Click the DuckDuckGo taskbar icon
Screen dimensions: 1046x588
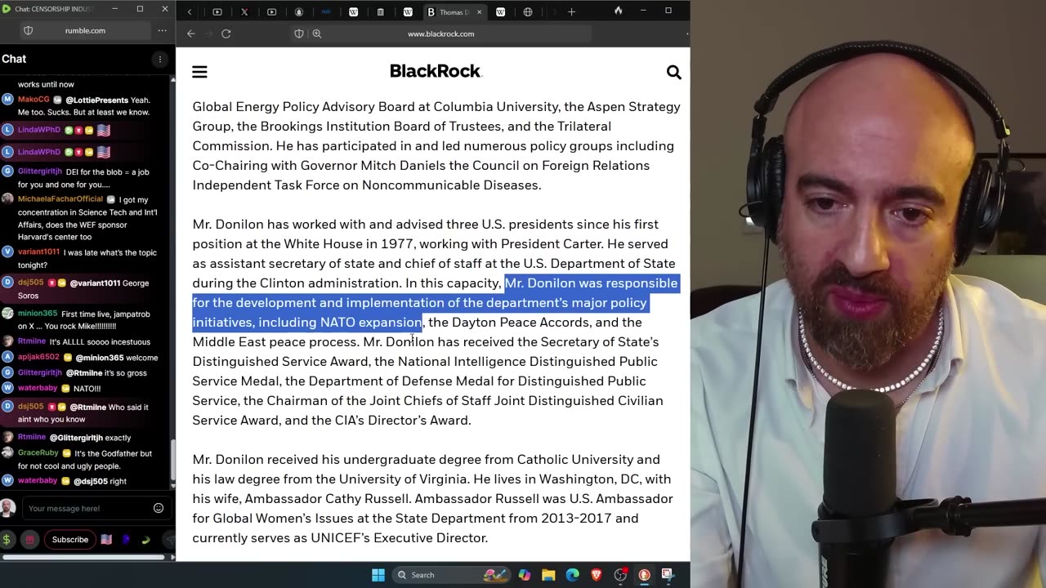coord(644,575)
